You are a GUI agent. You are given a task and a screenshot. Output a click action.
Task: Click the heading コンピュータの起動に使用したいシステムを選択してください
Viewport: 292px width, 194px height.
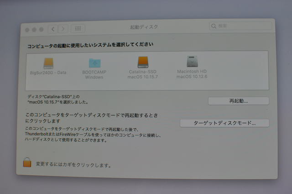pos(90,45)
